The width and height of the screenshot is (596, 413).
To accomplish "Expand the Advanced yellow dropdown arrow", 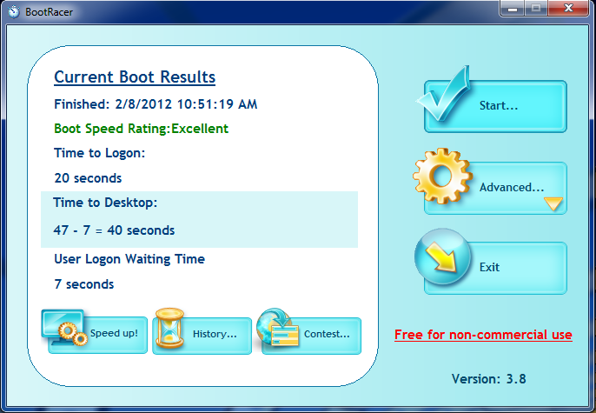I will tap(553, 205).
